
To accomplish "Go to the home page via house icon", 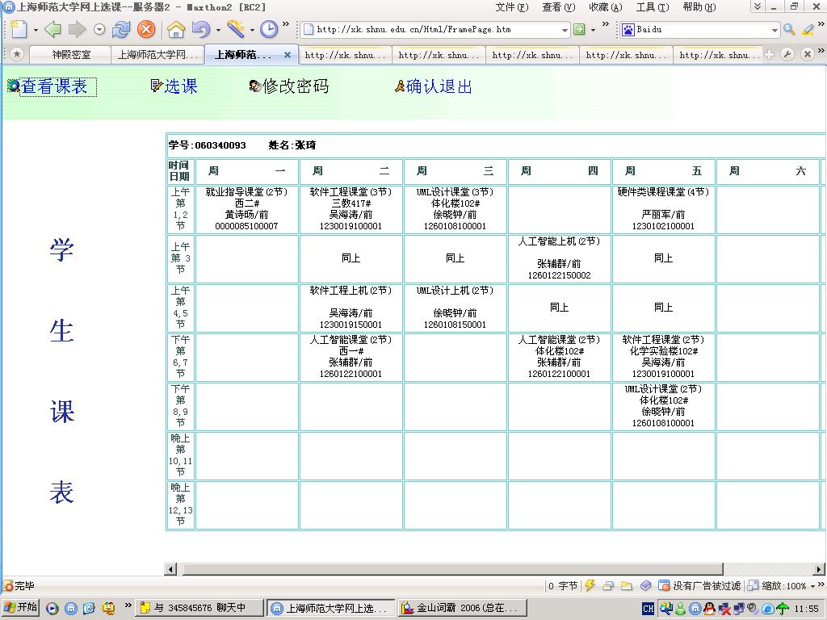I will 176,29.
